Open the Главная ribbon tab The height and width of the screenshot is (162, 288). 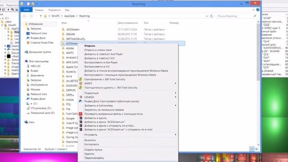(39, 10)
